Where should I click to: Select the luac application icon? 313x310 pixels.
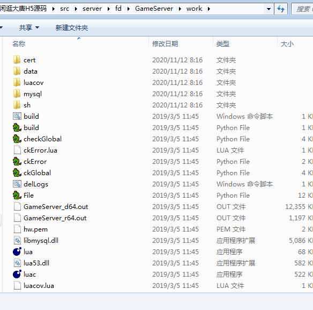(x=17, y=274)
